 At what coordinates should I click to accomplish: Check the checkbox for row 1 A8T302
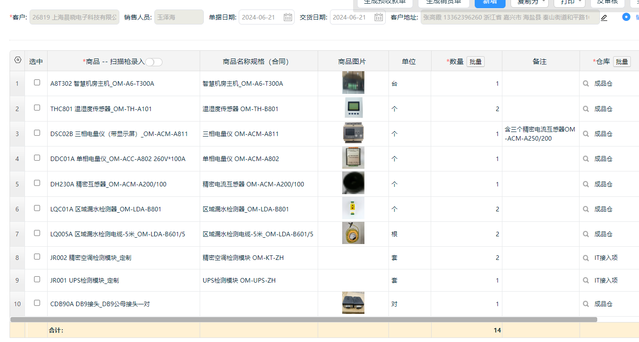(x=37, y=83)
